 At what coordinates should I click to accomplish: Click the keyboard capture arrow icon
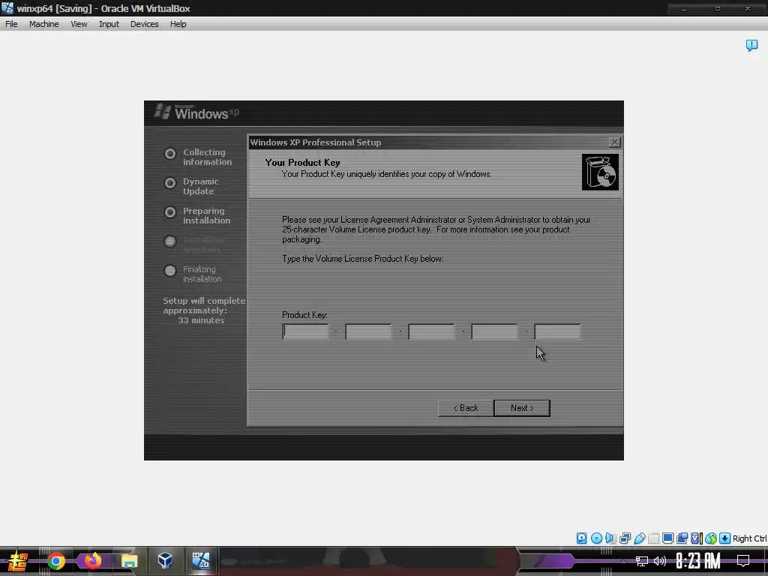tap(725, 538)
